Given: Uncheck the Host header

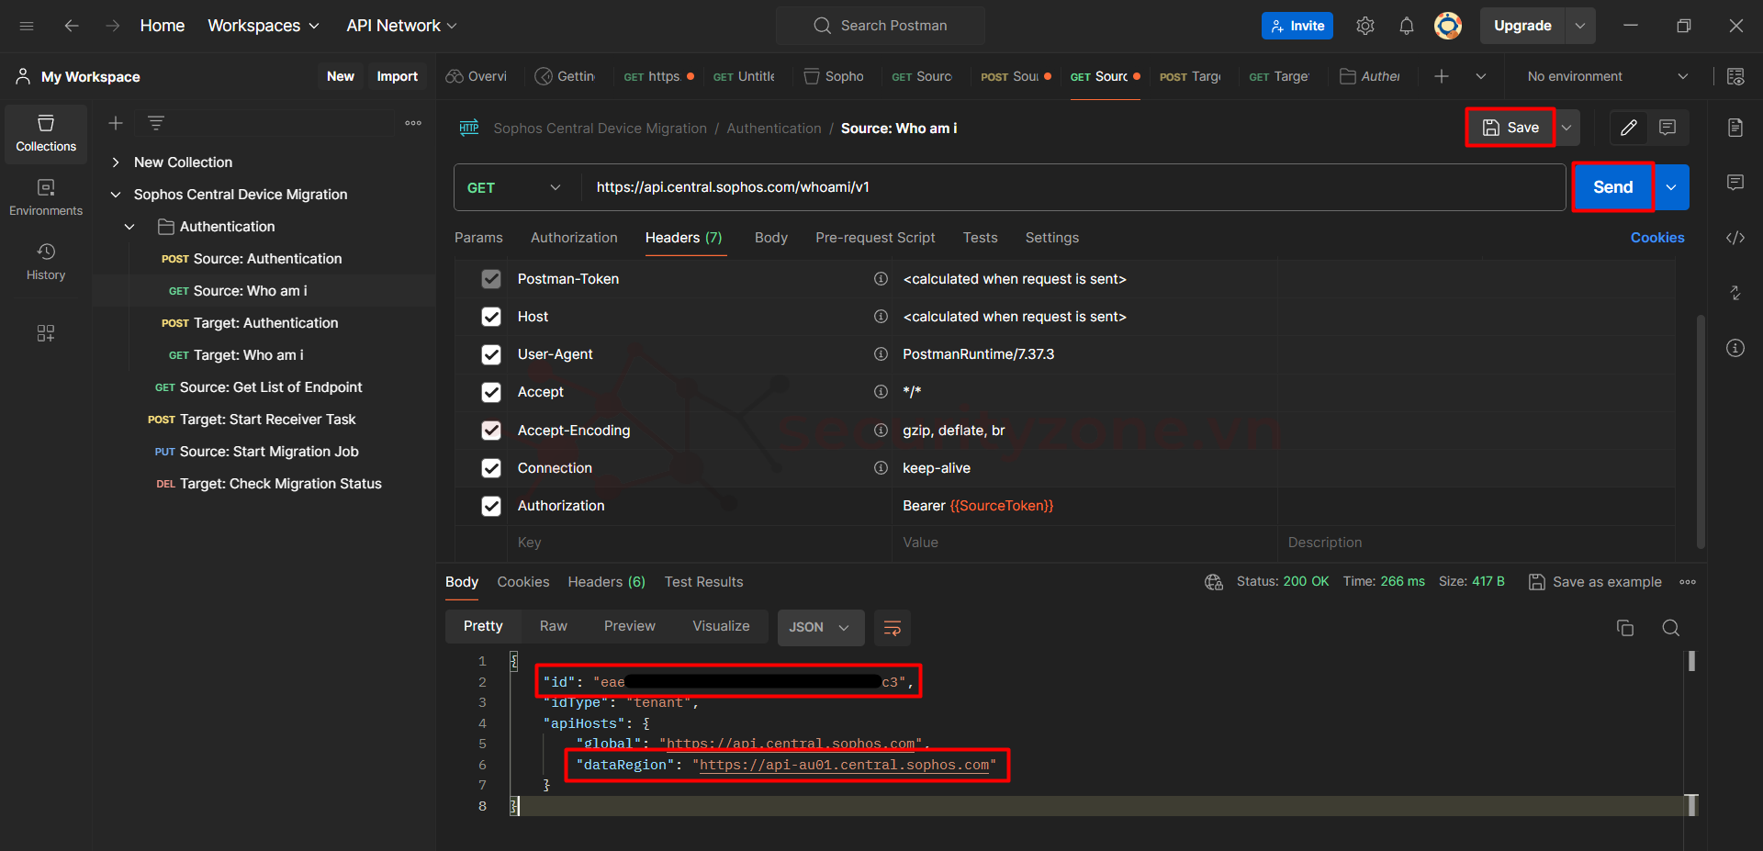Looking at the screenshot, I should 491,317.
